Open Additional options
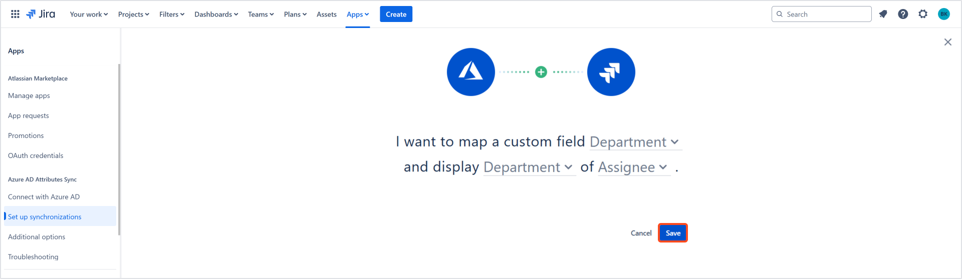 tap(37, 236)
